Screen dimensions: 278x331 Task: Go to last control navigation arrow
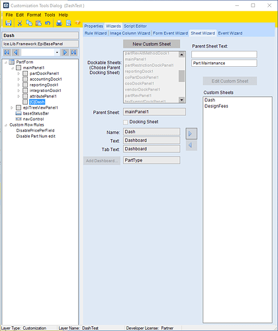(73, 52)
